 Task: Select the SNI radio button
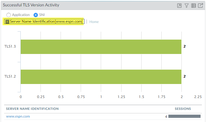coord(36,15)
